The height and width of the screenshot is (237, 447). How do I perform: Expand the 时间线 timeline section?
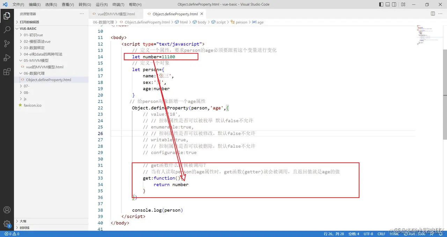[x=51, y=228]
